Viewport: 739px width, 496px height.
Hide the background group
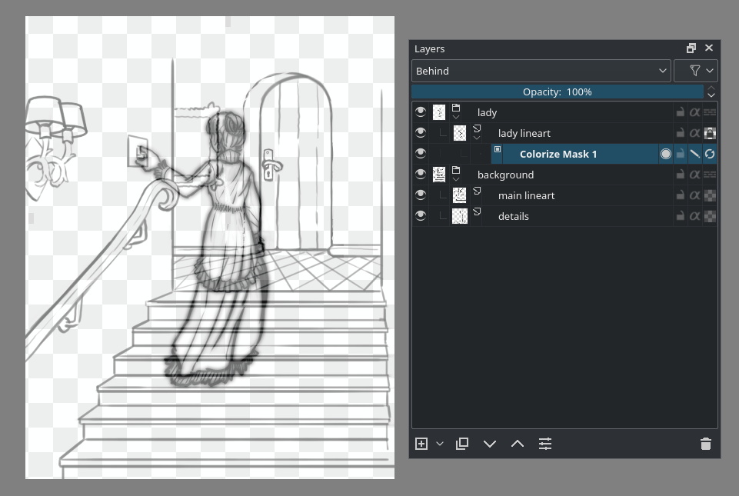click(x=421, y=174)
